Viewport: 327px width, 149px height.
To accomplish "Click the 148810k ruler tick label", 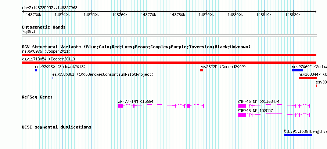I will pyautogui.click(x=264, y=15).
